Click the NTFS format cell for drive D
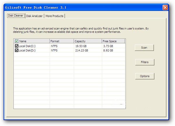 coord(54,50)
